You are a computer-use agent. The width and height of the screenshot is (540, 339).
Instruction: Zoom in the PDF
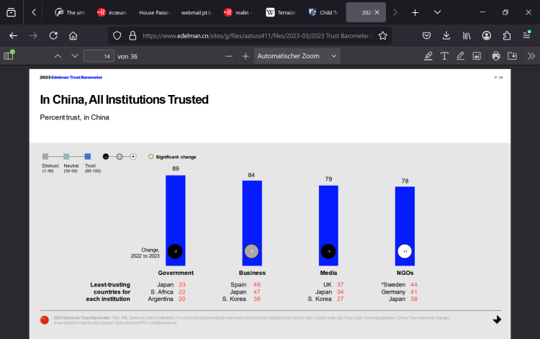point(246,56)
